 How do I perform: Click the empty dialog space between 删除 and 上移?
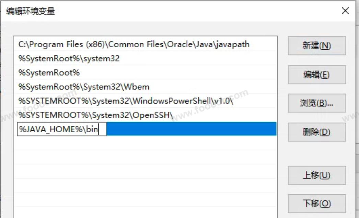(x=316, y=154)
